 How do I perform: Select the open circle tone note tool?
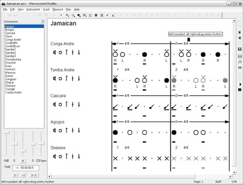tap(73, 15)
